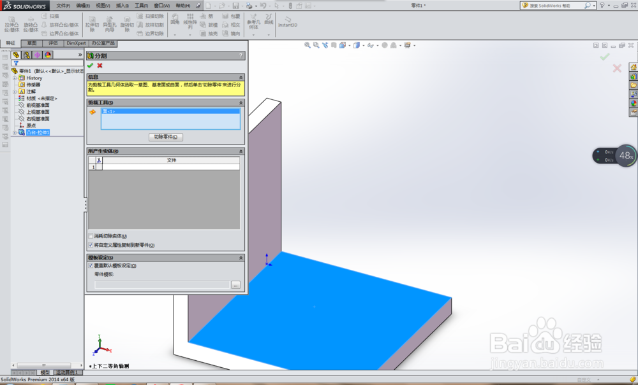Switch to the 评估 tab

coord(54,43)
